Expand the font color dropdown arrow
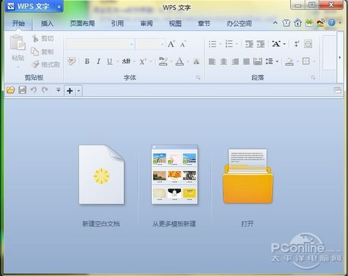348x276 pixels. 188,62
